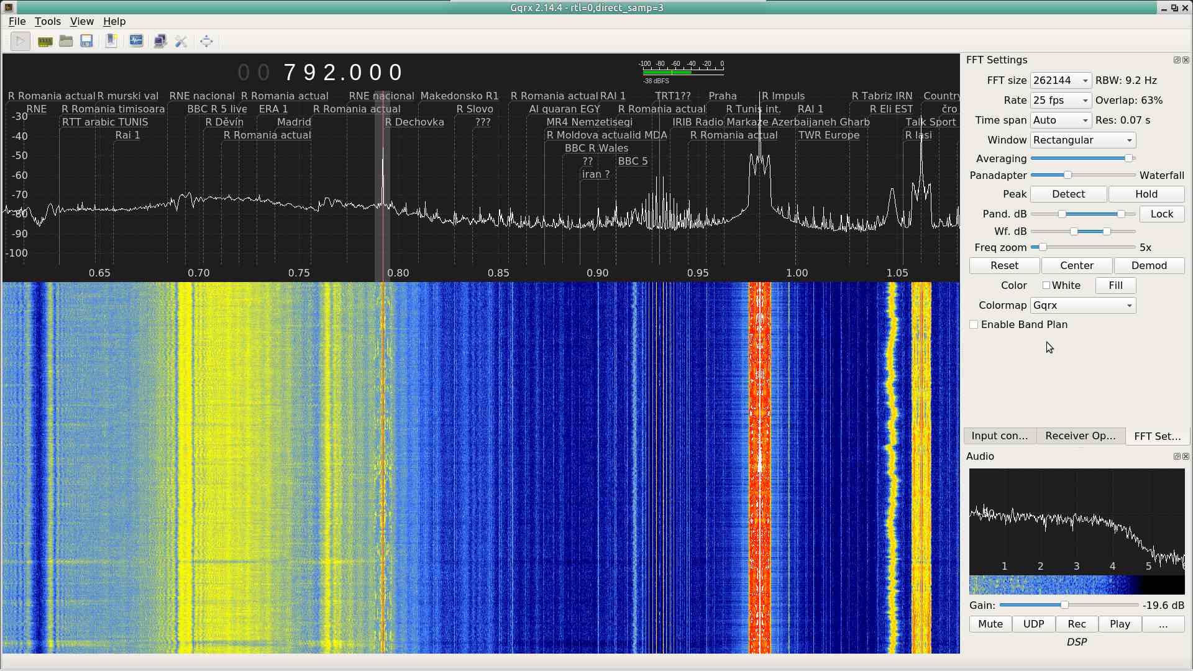Toggle the peak Hold button
The width and height of the screenshot is (1193, 671).
click(1146, 194)
